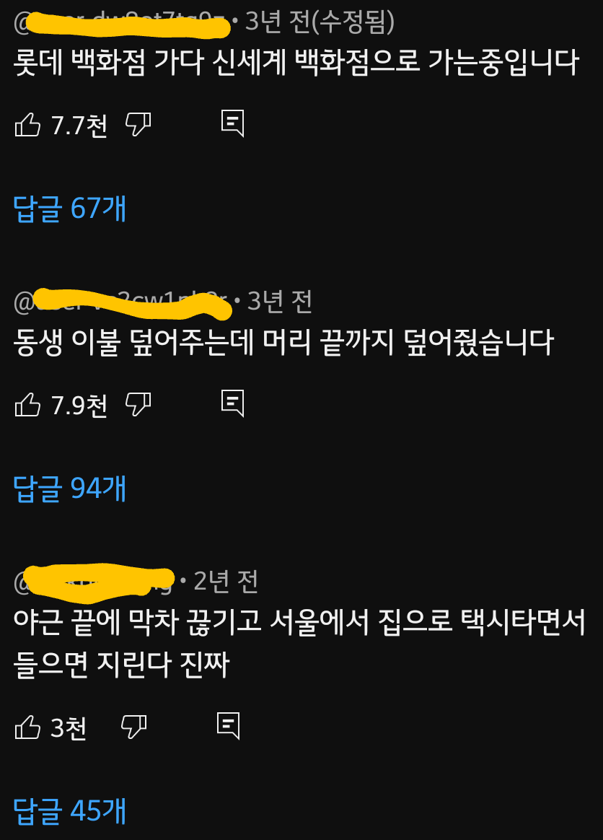Reply to the 동생 이불 comment
This screenshot has height=840, width=603.
tap(232, 403)
